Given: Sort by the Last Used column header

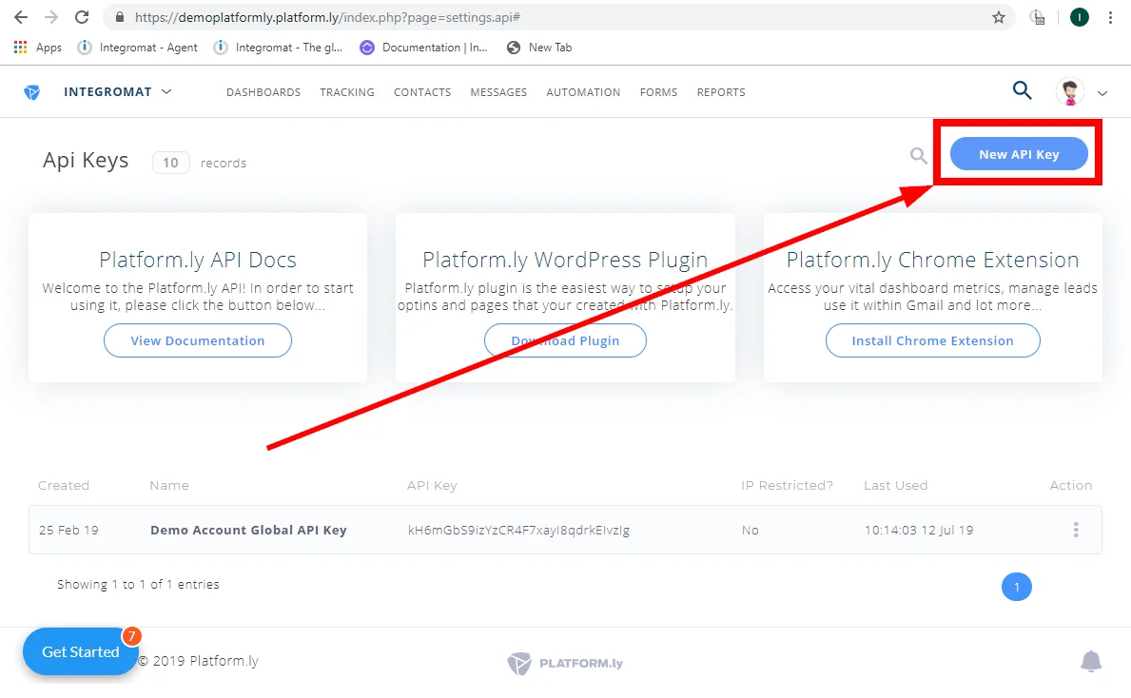Looking at the screenshot, I should click(x=896, y=485).
